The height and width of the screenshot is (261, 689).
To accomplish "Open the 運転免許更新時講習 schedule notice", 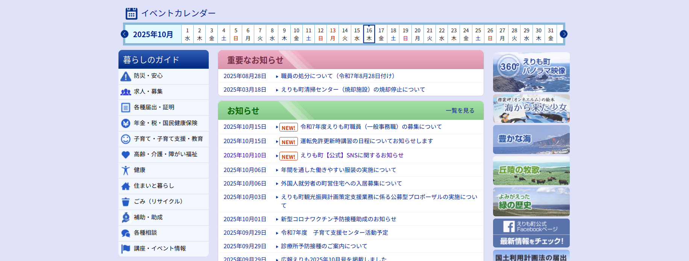I will (x=366, y=141).
